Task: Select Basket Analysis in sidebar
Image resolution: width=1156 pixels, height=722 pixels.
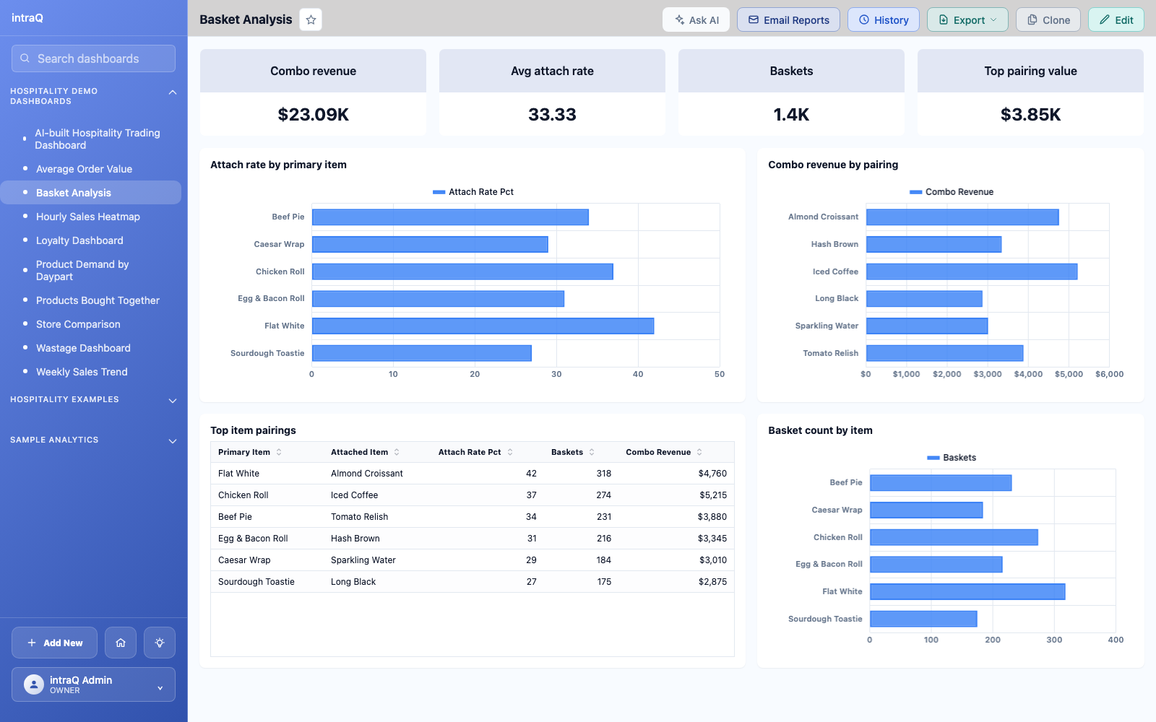Action: (x=91, y=193)
